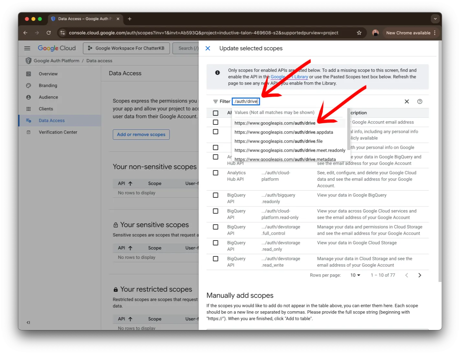This screenshot has height=354, width=460.
Task: Check the Analytics Hub API cloud-platform scope
Action: pyautogui.click(x=216, y=173)
